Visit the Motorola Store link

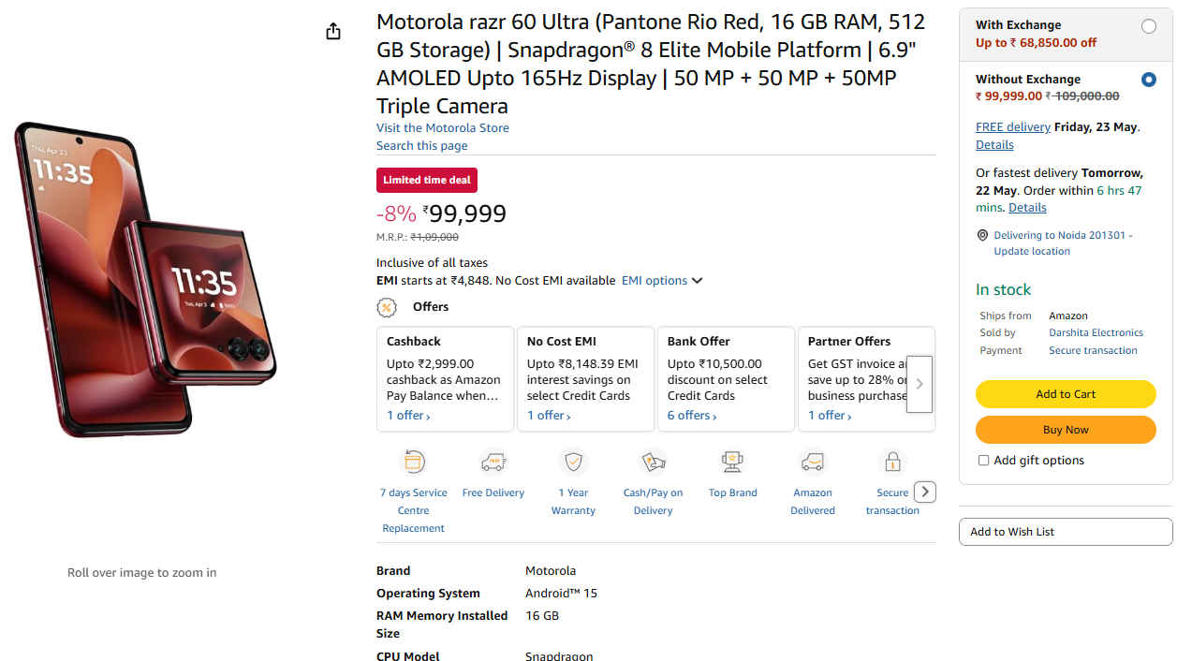click(x=443, y=128)
